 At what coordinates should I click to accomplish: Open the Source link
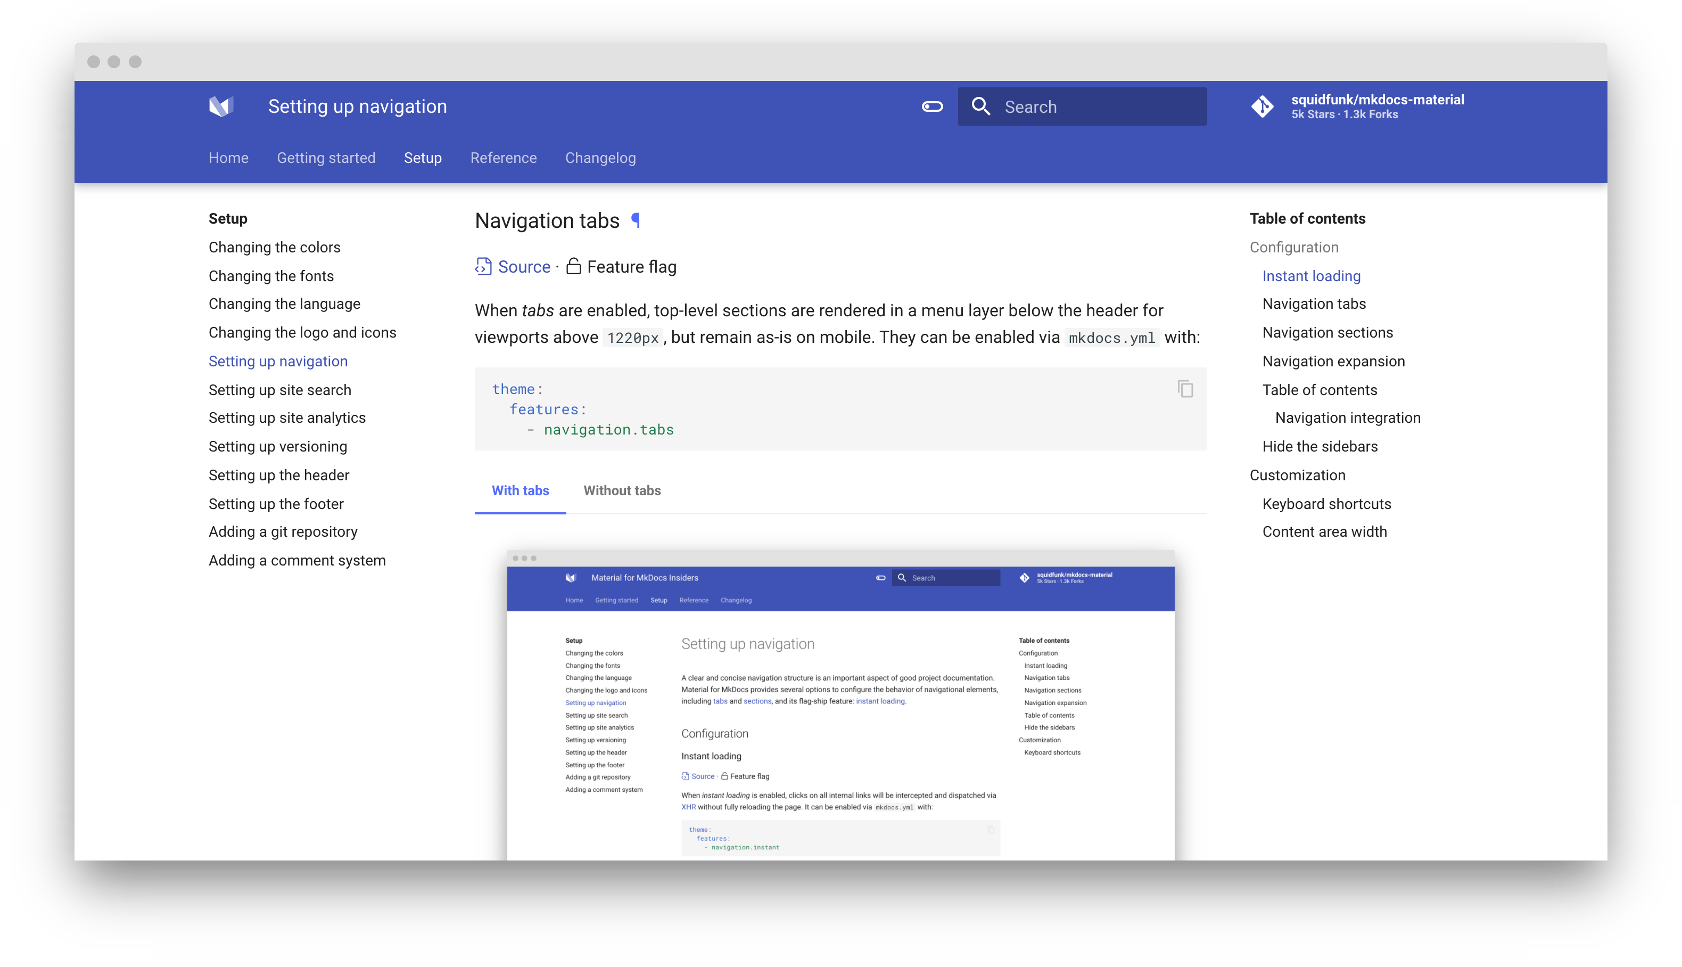pyautogui.click(x=524, y=266)
